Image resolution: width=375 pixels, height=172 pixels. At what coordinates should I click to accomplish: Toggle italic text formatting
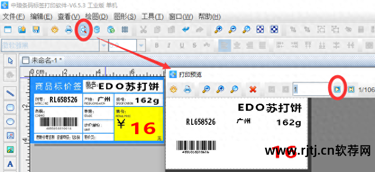point(169,45)
